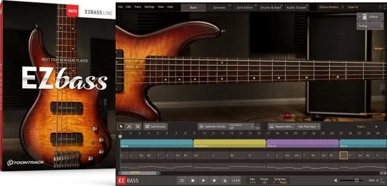This screenshot has width=387, height=186.
Task: Select the purple Chorus song part
Action: point(302,144)
